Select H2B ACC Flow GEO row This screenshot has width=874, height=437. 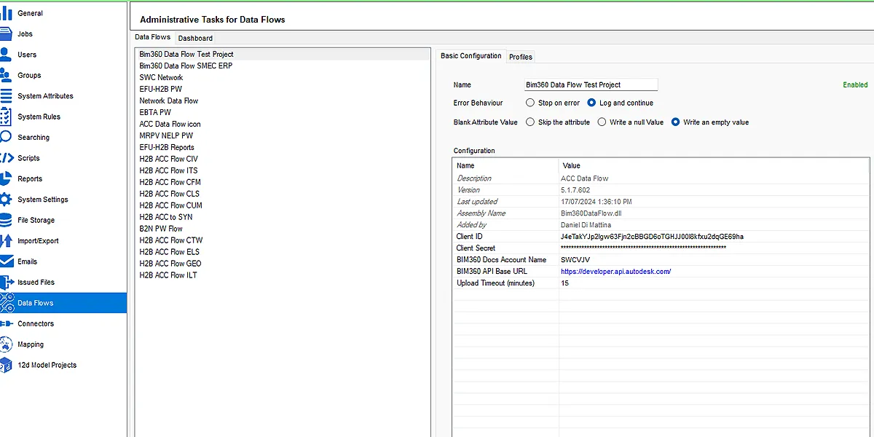[x=283, y=264]
